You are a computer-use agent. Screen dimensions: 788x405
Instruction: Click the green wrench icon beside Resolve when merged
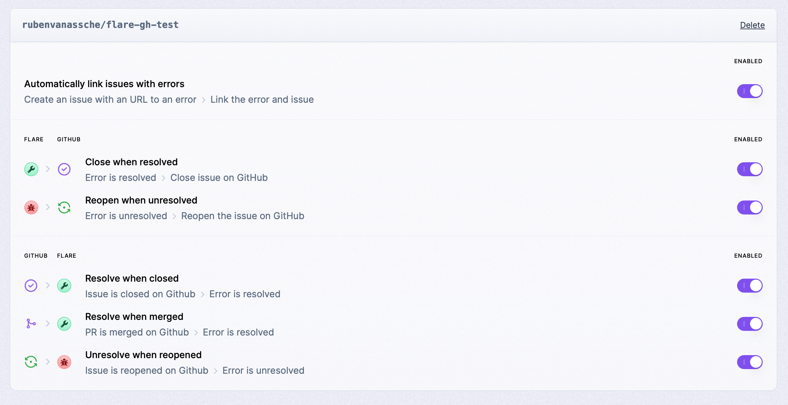[64, 324]
